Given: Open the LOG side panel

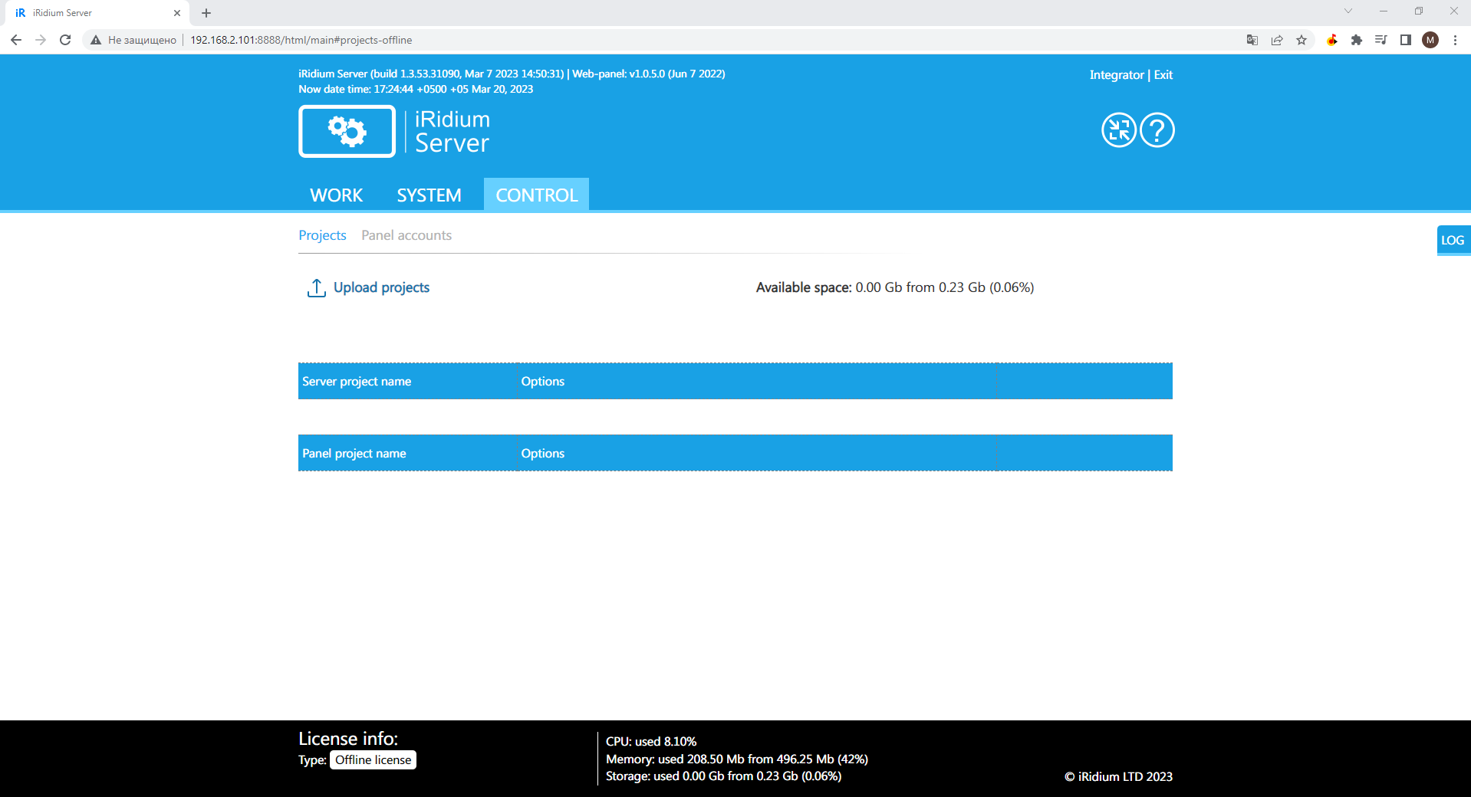Looking at the screenshot, I should coord(1453,240).
